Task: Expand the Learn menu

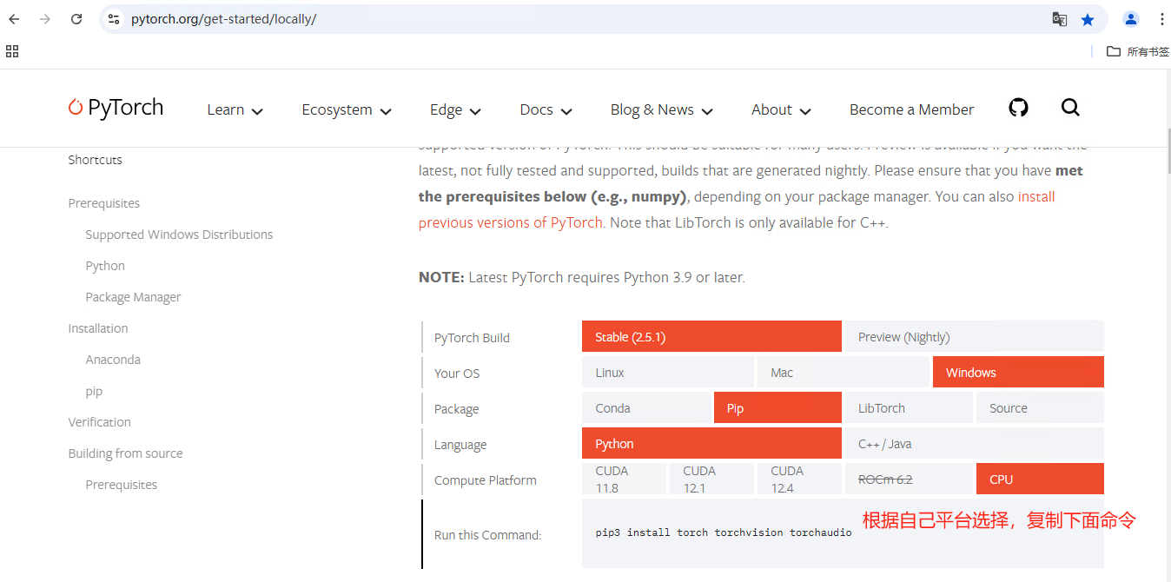Action: pos(235,110)
